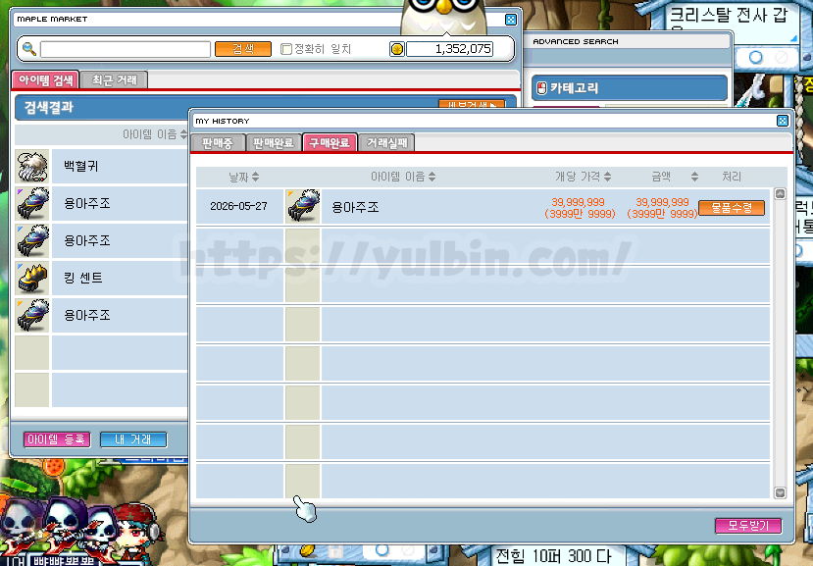Screen dimensions: 813x566
Task: Select the 킹 센트 item icon in search results
Action: 32,278
